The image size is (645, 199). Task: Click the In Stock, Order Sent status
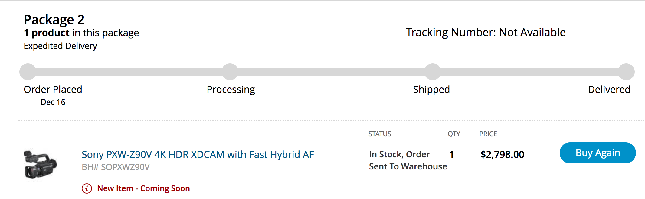(408, 160)
